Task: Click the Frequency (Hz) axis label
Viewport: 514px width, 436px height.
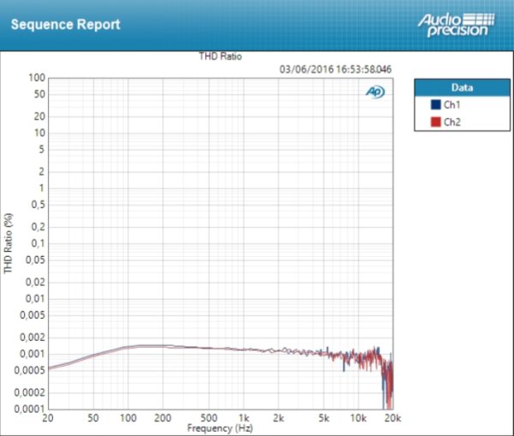Action: [x=220, y=428]
